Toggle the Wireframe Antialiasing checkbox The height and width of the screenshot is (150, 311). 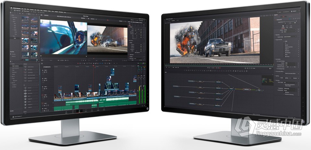click(284, 94)
